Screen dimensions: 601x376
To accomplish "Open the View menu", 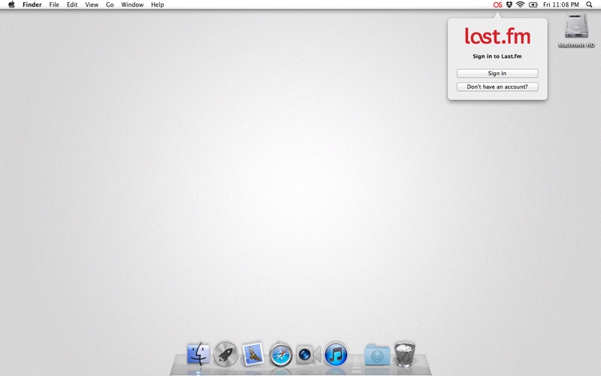I will coord(92,5).
